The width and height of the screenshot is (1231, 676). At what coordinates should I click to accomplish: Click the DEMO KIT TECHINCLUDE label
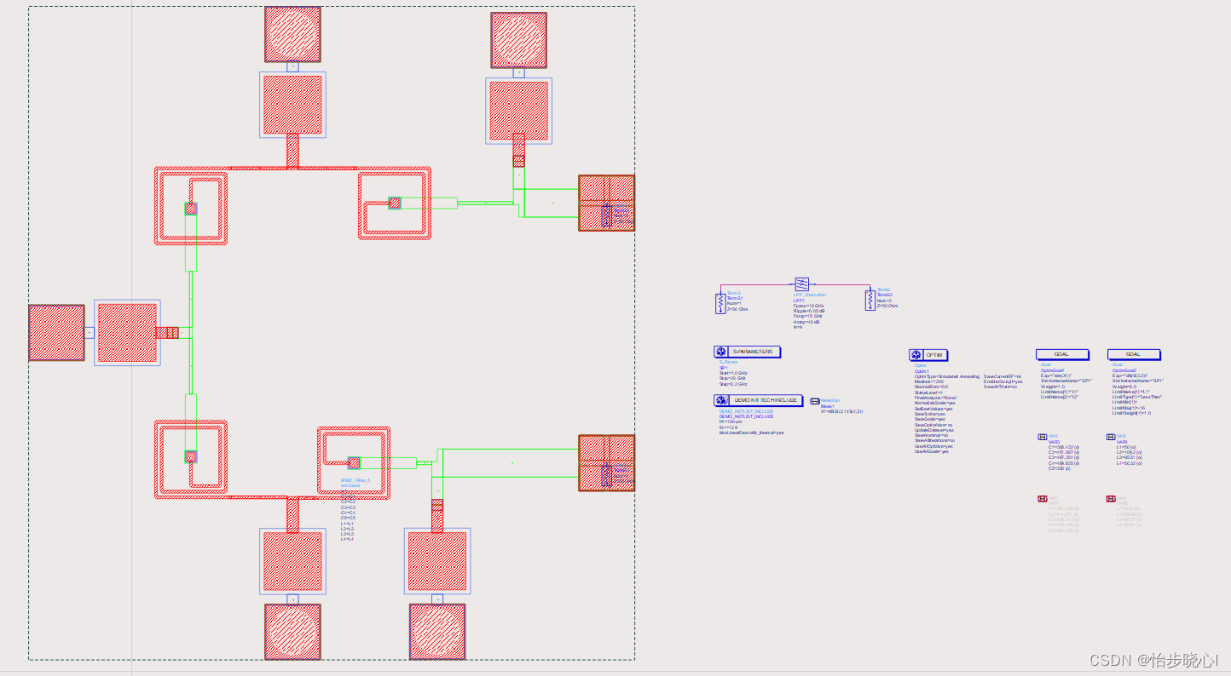coord(766,400)
